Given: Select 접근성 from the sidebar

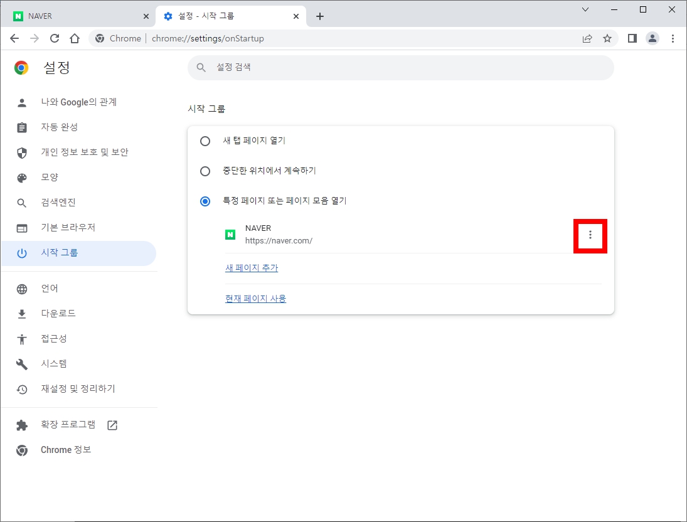Looking at the screenshot, I should (x=55, y=338).
